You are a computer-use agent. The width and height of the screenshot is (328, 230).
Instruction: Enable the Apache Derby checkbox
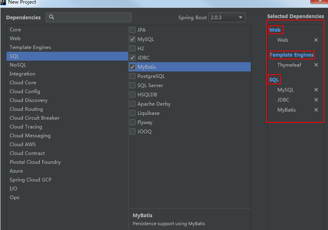(132, 104)
